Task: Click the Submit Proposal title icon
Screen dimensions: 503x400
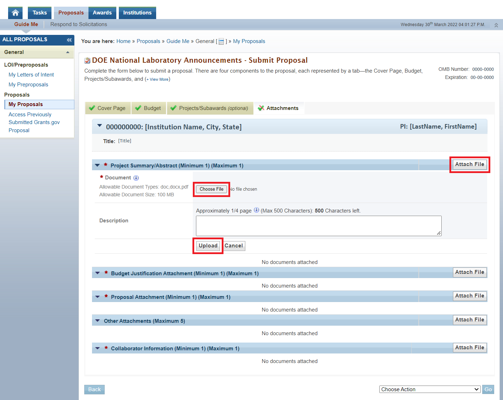Action: tap(87, 61)
